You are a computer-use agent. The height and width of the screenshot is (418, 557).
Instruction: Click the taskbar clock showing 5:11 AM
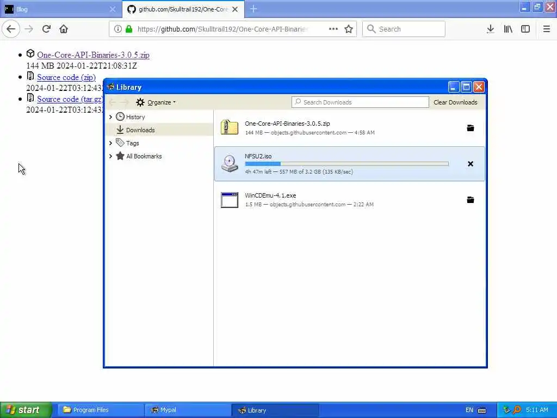click(537, 410)
